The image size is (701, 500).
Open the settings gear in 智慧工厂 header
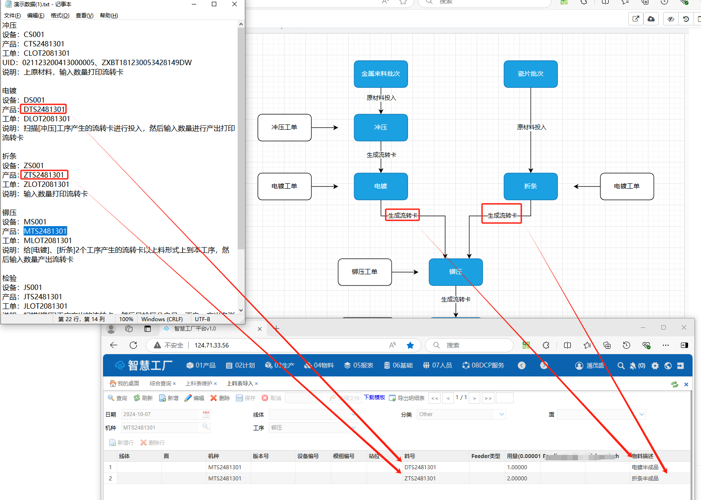(655, 366)
